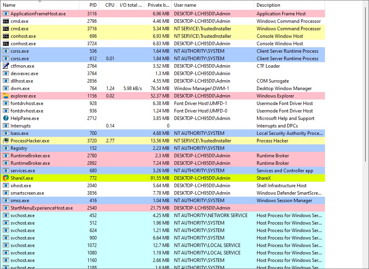This screenshot has height=269, width=369.
Task: Click the ShareX.exe process icon
Action: (6, 178)
